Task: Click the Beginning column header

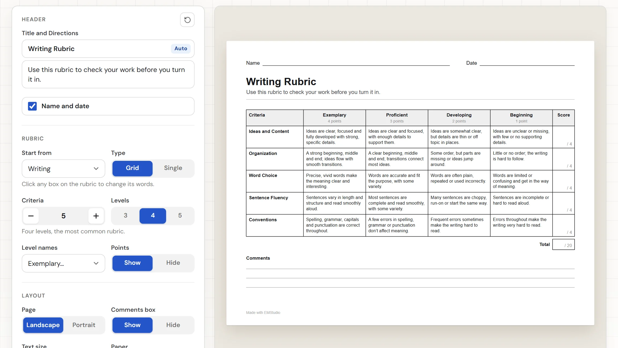Action: coord(521,118)
